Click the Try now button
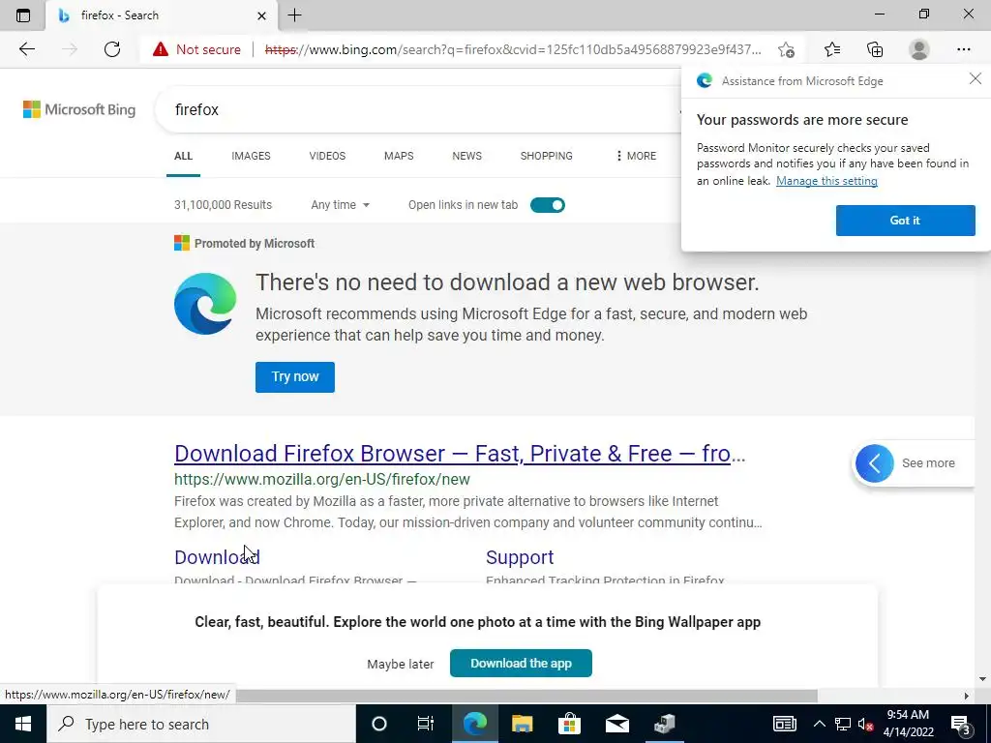Image resolution: width=991 pixels, height=743 pixels. [295, 377]
